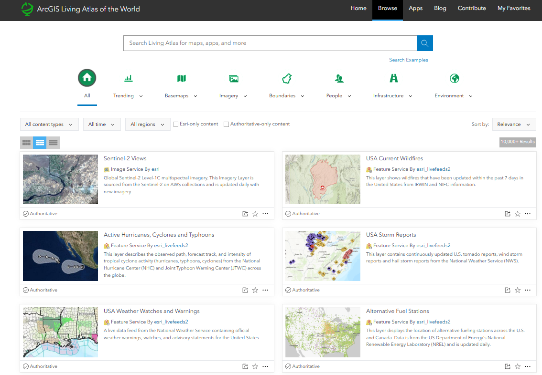Screen dimensions: 542x375
Task: Open the Alternative Fuel Stations title link
Action: (397, 311)
